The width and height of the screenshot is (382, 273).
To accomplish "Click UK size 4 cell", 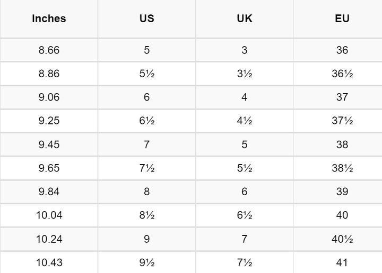I will 244,97.
